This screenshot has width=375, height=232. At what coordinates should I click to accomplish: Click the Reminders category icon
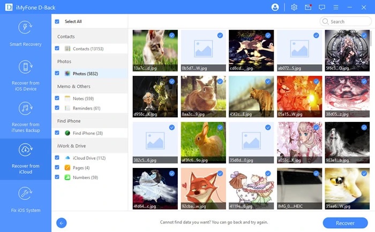tap(67, 108)
